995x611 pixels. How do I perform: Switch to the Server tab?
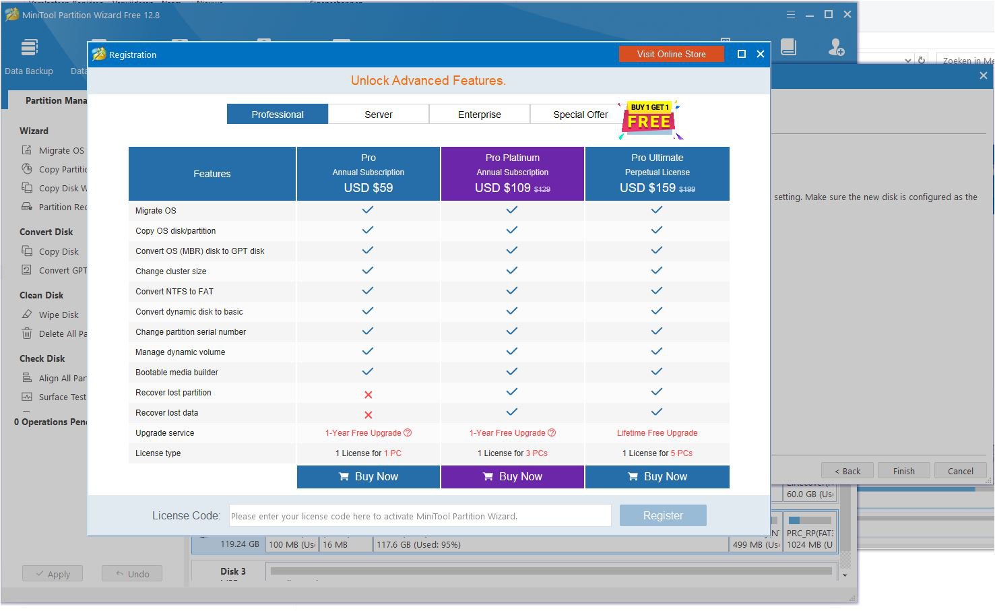pyautogui.click(x=379, y=115)
